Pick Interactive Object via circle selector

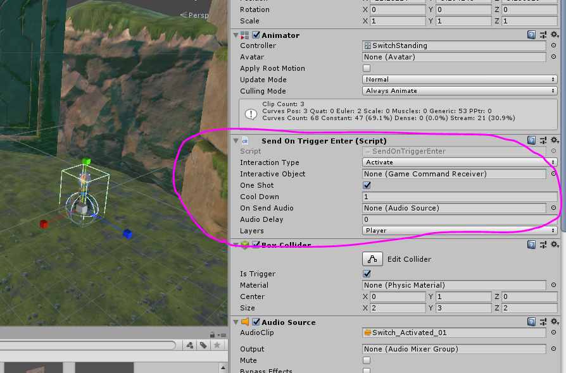(553, 174)
